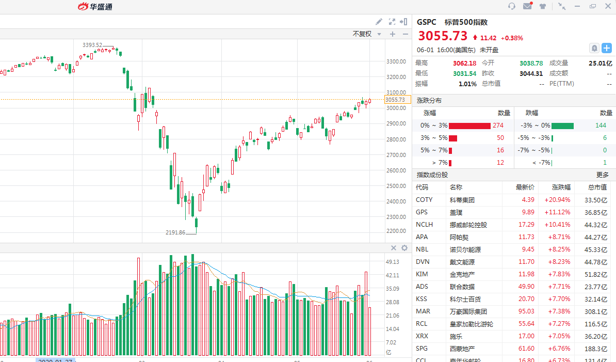Add GSPC to watchlist plus button
The height and width of the screenshot is (362, 616).
pos(607,48)
